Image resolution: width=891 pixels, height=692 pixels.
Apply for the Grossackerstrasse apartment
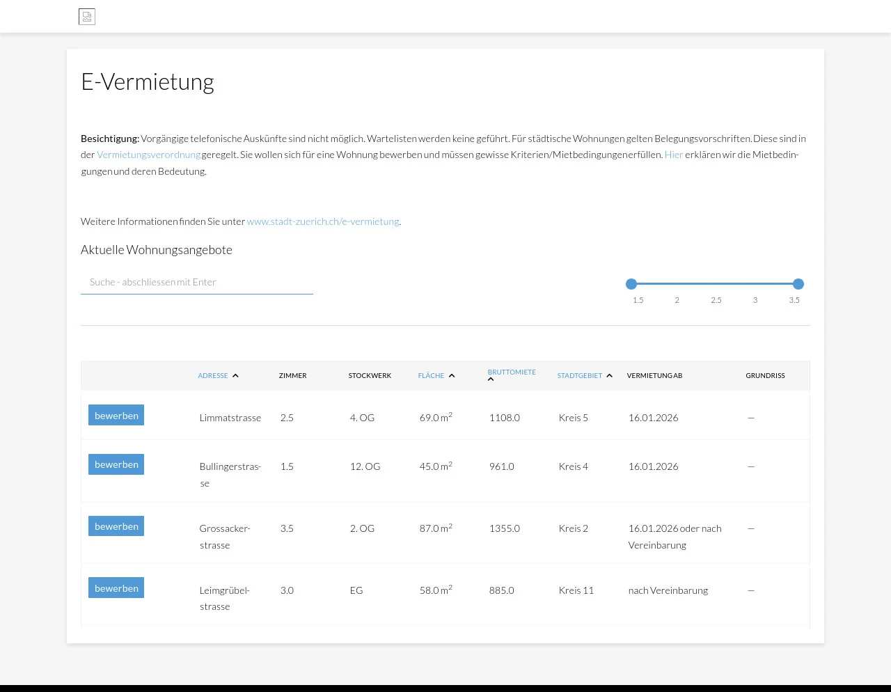click(x=116, y=526)
